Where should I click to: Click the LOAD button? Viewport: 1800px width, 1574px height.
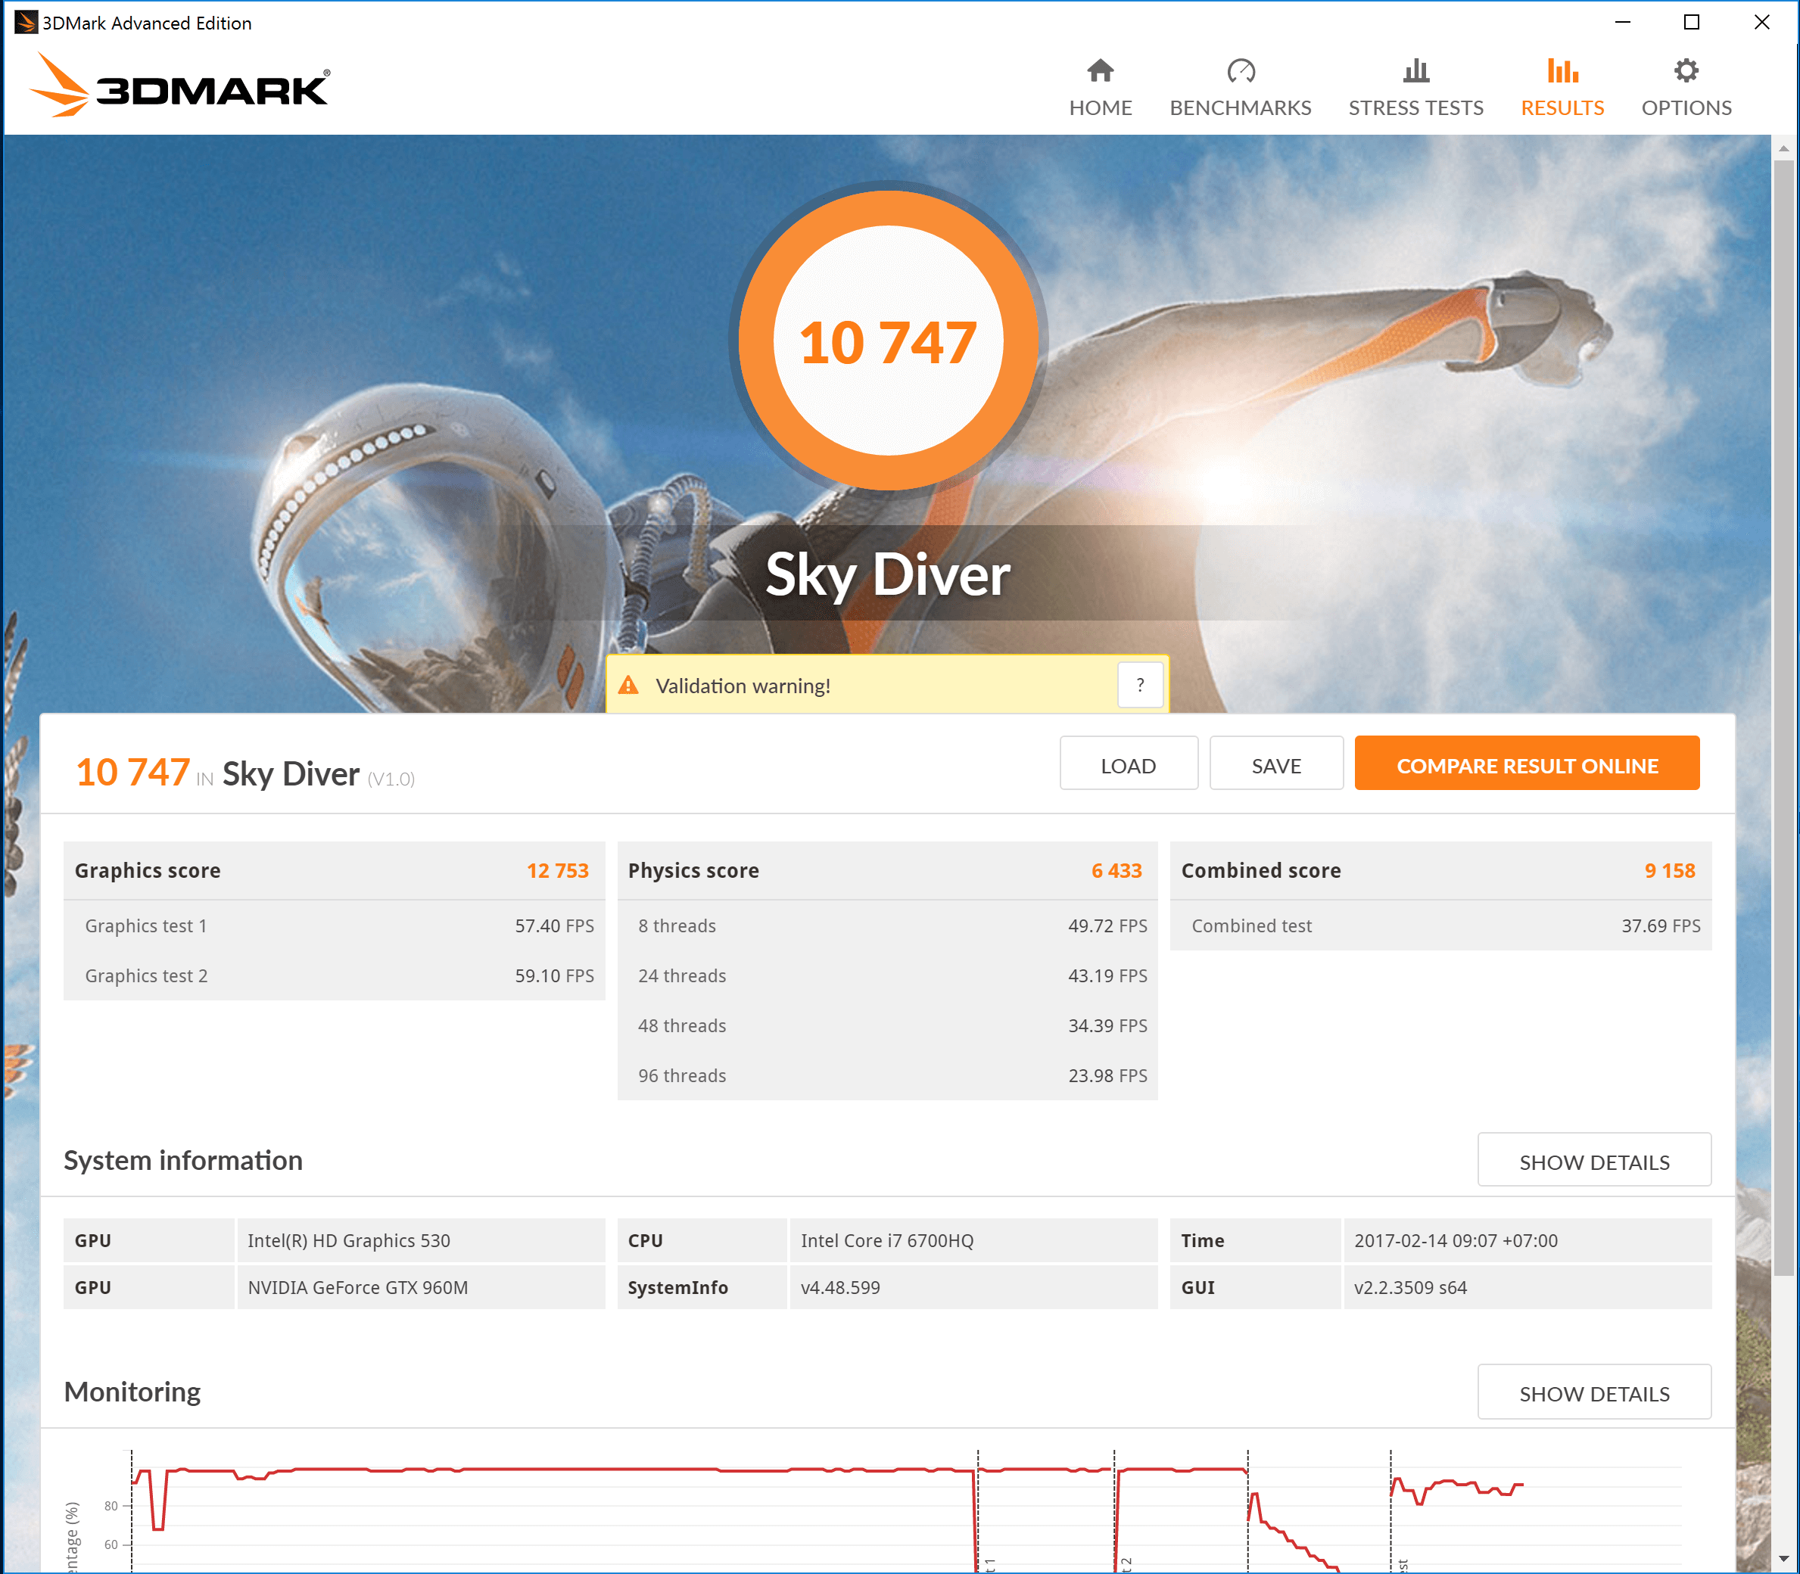click(1128, 765)
